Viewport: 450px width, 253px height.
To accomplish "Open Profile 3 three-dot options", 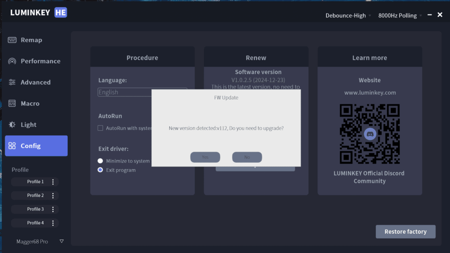I will [x=53, y=209].
